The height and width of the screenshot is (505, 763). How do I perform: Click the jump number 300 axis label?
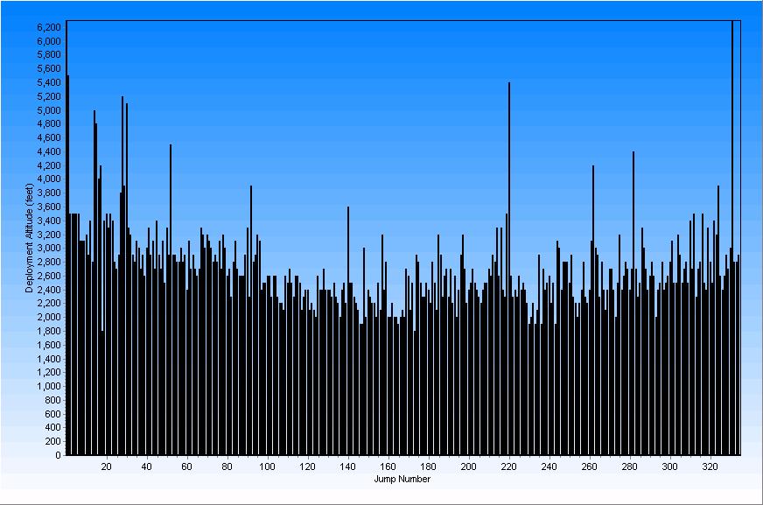669,467
